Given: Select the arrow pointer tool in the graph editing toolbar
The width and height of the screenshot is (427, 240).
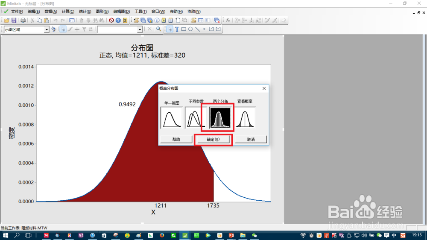Looking at the screenshot, I should click(x=63, y=29).
